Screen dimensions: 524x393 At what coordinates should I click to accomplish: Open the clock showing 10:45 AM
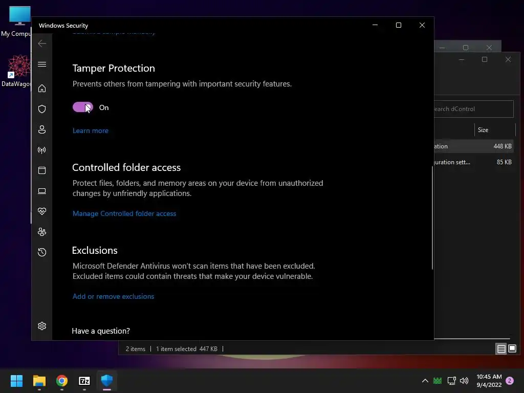[489, 381]
